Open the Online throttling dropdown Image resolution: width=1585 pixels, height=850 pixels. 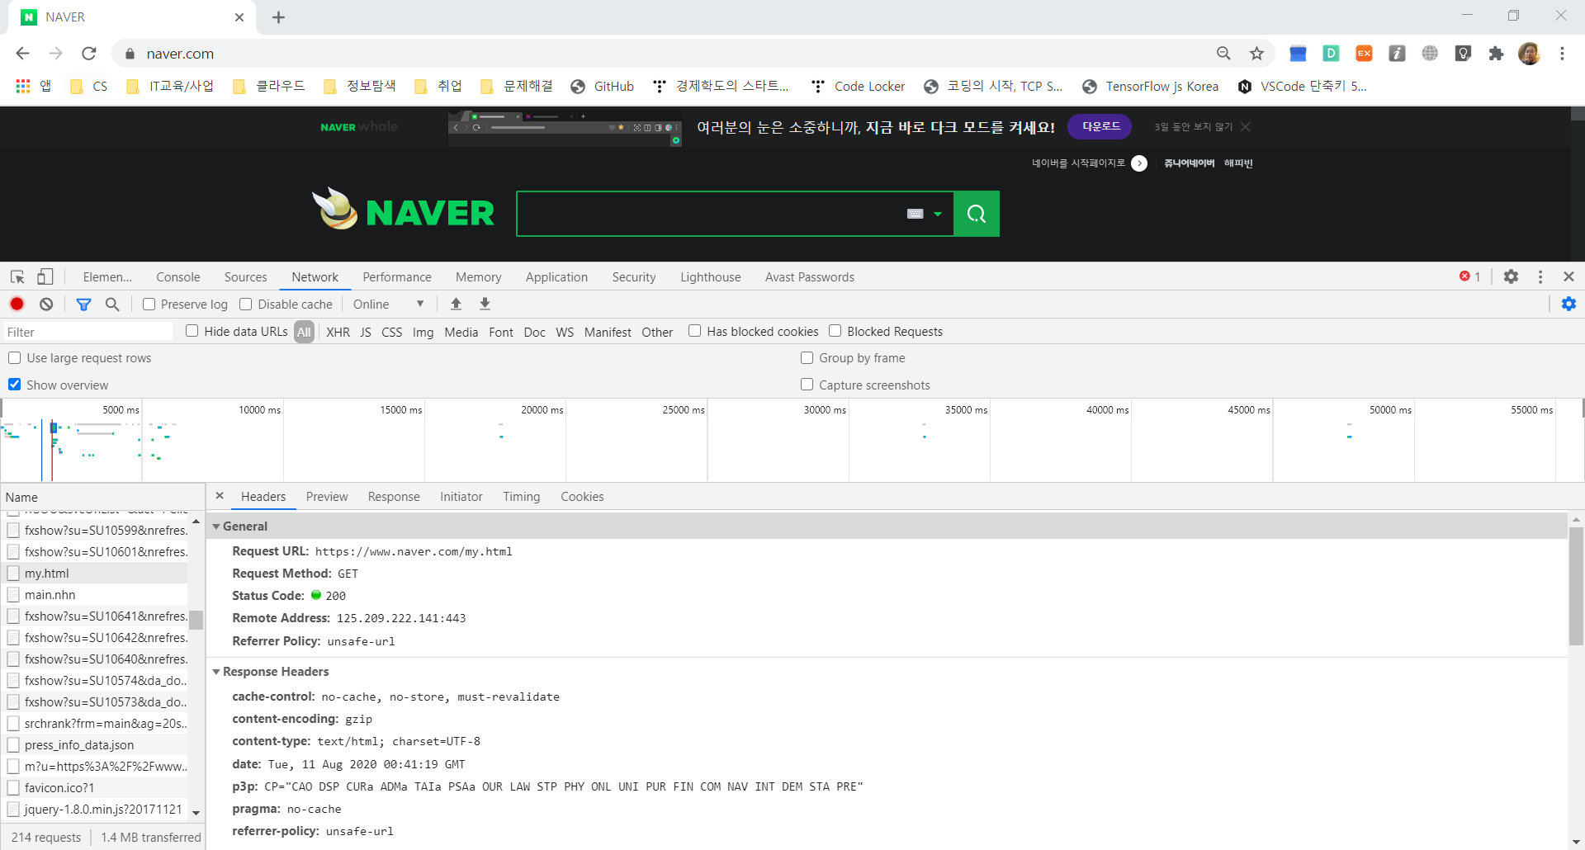click(x=388, y=305)
